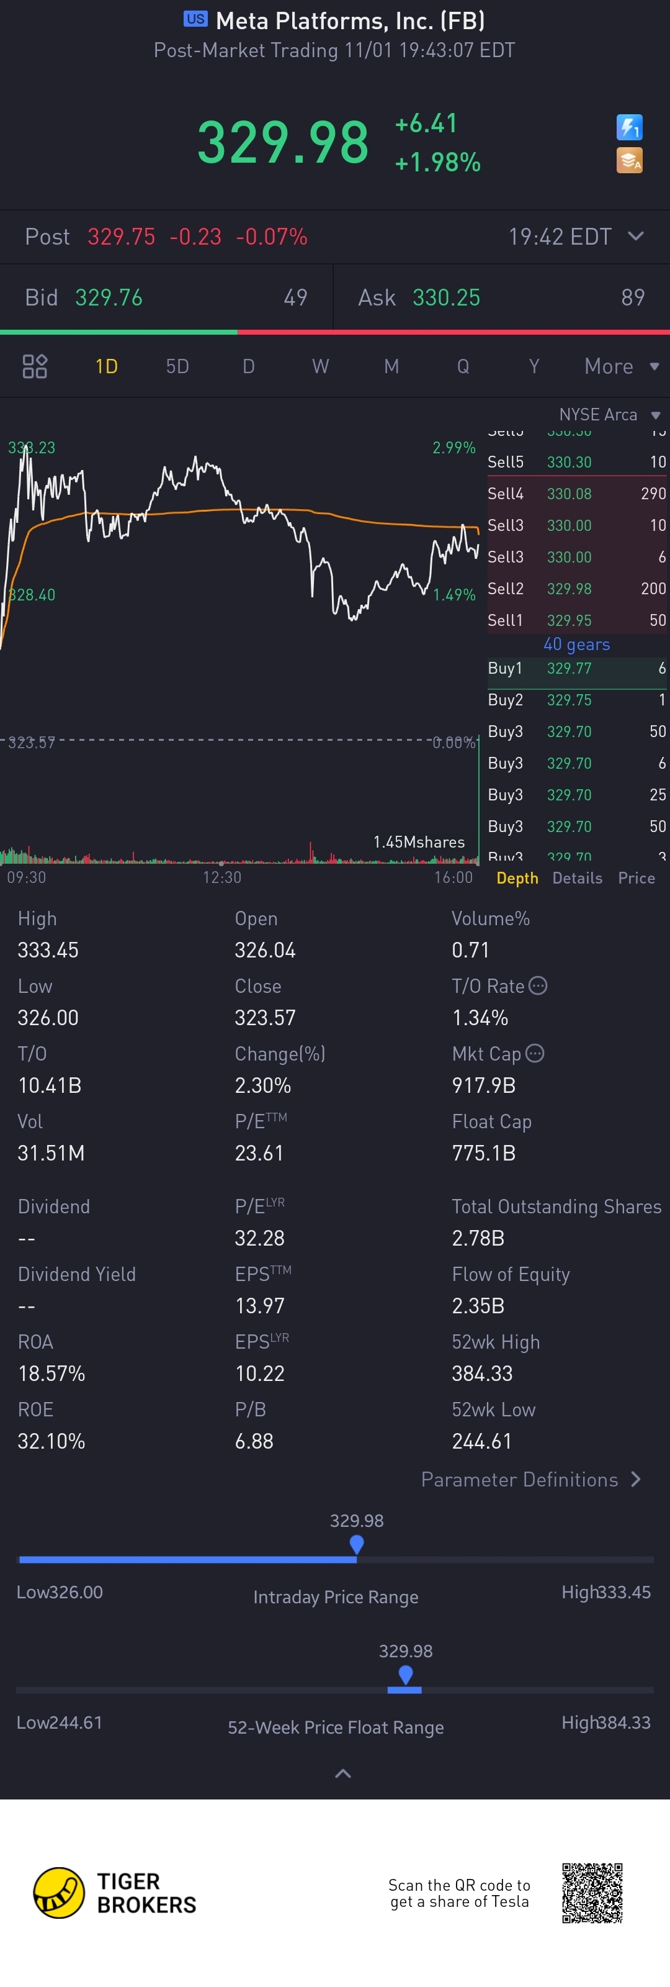The width and height of the screenshot is (670, 1987).
Task: Tap the 52-Week Price Float Range marker
Action: pyautogui.click(x=406, y=1675)
